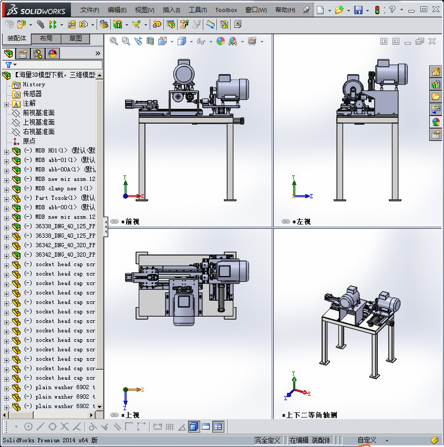Viewport: 444px width, 447px height.
Task: Click the Apply Scene icon
Action: 233,42
